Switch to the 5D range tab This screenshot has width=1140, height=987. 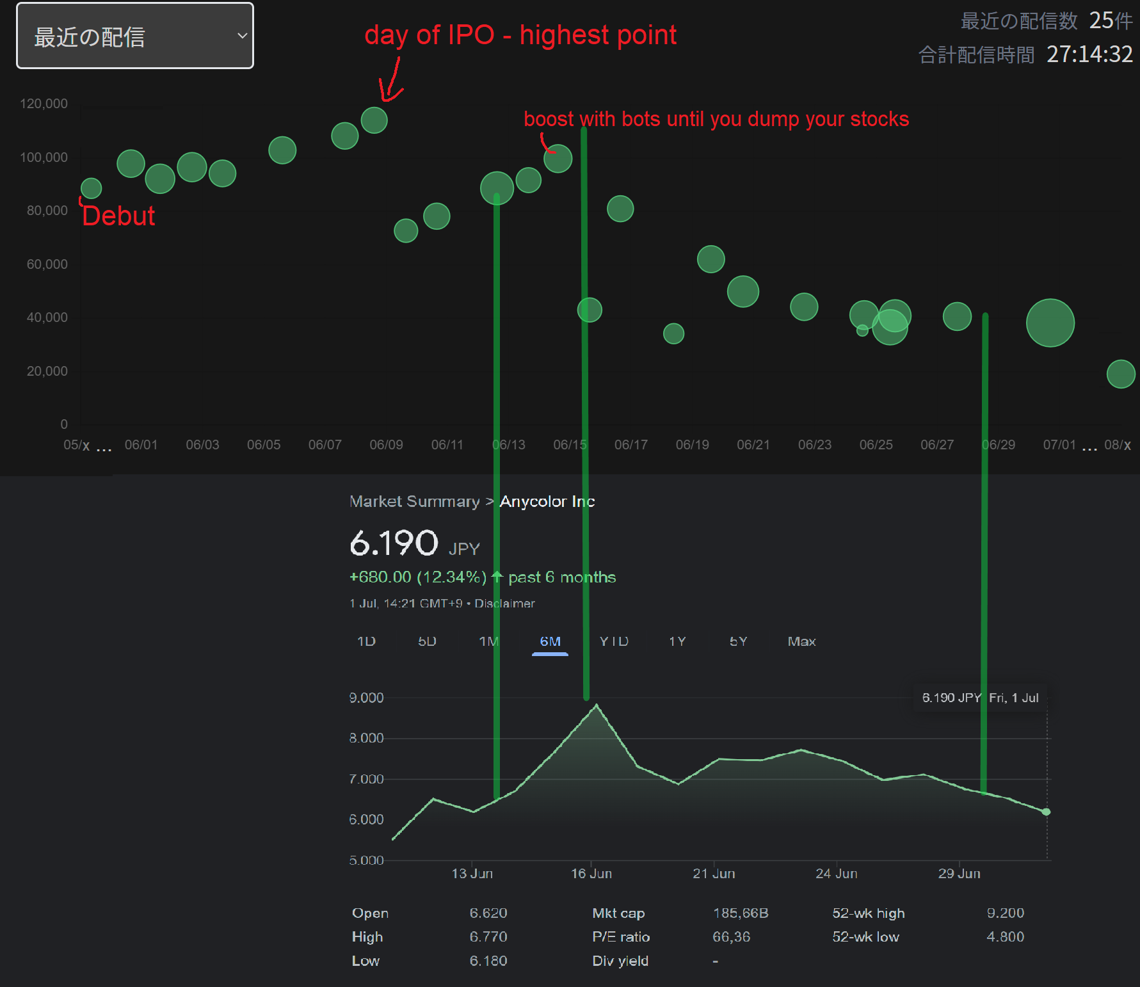point(427,641)
